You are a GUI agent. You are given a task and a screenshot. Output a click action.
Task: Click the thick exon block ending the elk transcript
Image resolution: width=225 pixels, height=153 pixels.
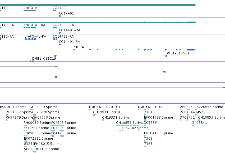click(x=192, y=22)
